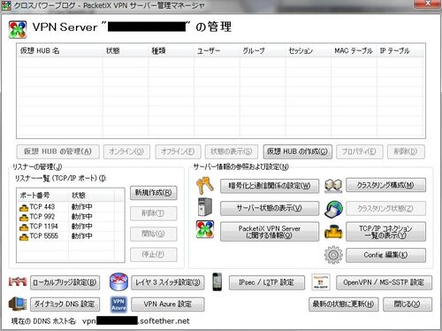The image size is (442, 331).
Task: Sort by ユーザー column header
Action: [217, 50]
